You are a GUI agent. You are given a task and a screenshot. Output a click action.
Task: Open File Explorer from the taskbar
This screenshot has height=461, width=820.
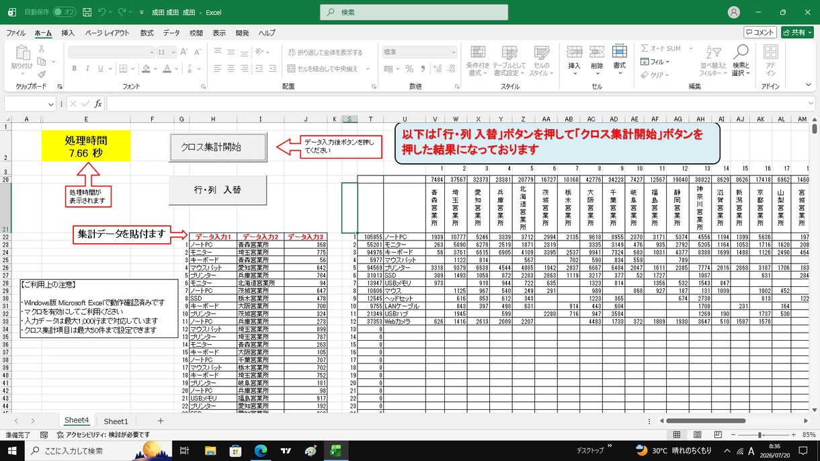[x=210, y=450]
